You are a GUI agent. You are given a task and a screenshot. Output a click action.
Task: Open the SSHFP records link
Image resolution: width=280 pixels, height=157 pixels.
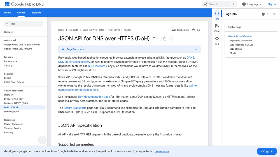coord(97,66)
